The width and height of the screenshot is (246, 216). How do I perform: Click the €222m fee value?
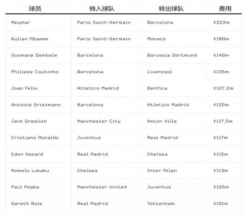(x=221, y=23)
